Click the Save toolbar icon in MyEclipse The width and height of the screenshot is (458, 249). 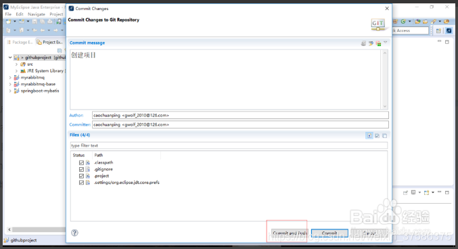[x=35, y=22]
